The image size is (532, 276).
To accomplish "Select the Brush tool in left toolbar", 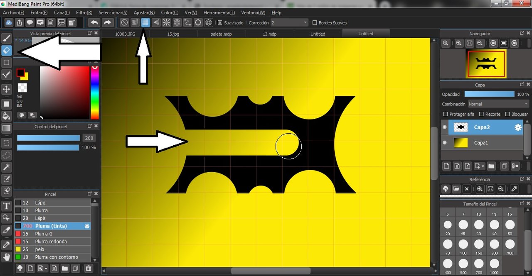I will [6, 38].
